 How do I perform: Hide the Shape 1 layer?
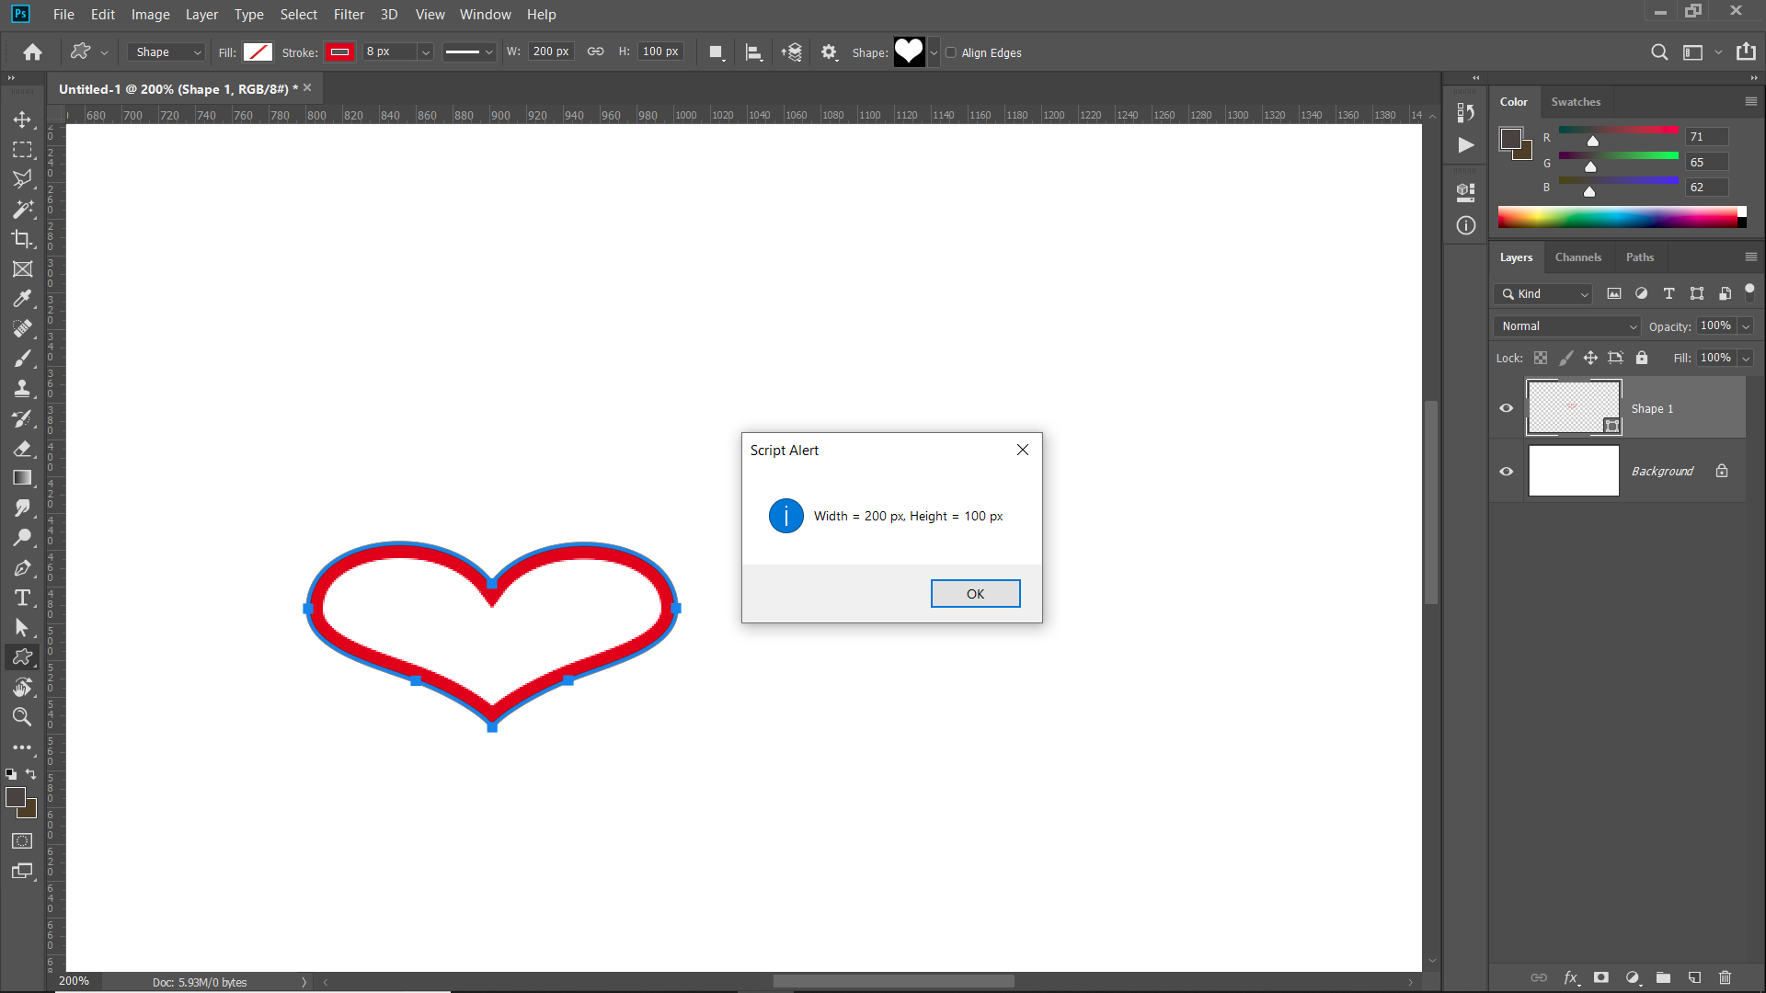(x=1506, y=408)
